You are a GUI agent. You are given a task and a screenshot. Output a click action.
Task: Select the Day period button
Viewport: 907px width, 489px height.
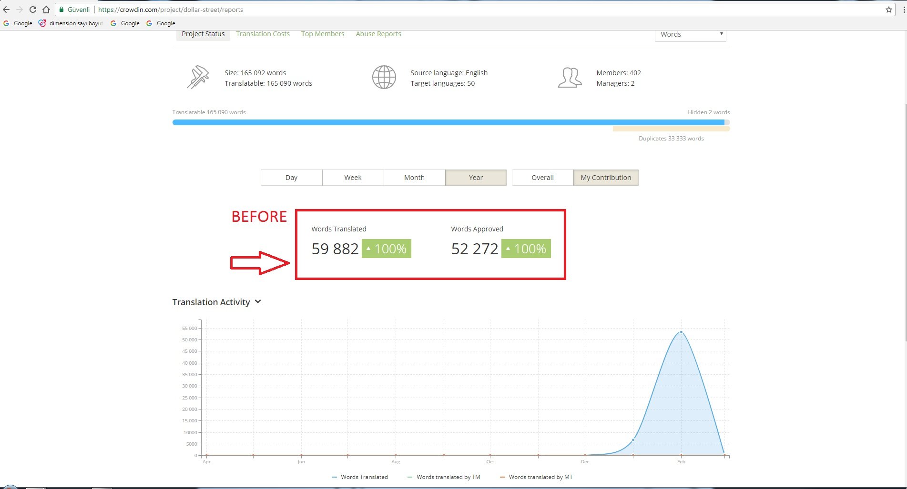(x=291, y=178)
